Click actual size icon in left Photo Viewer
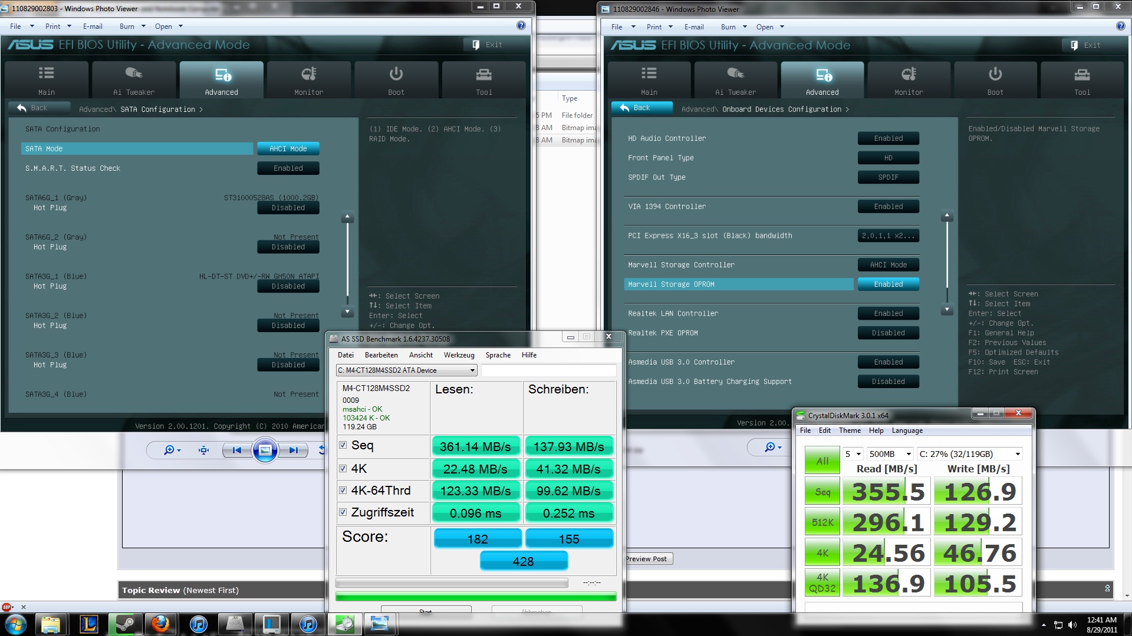Screen dimensions: 1132x636 [x=204, y=450]
